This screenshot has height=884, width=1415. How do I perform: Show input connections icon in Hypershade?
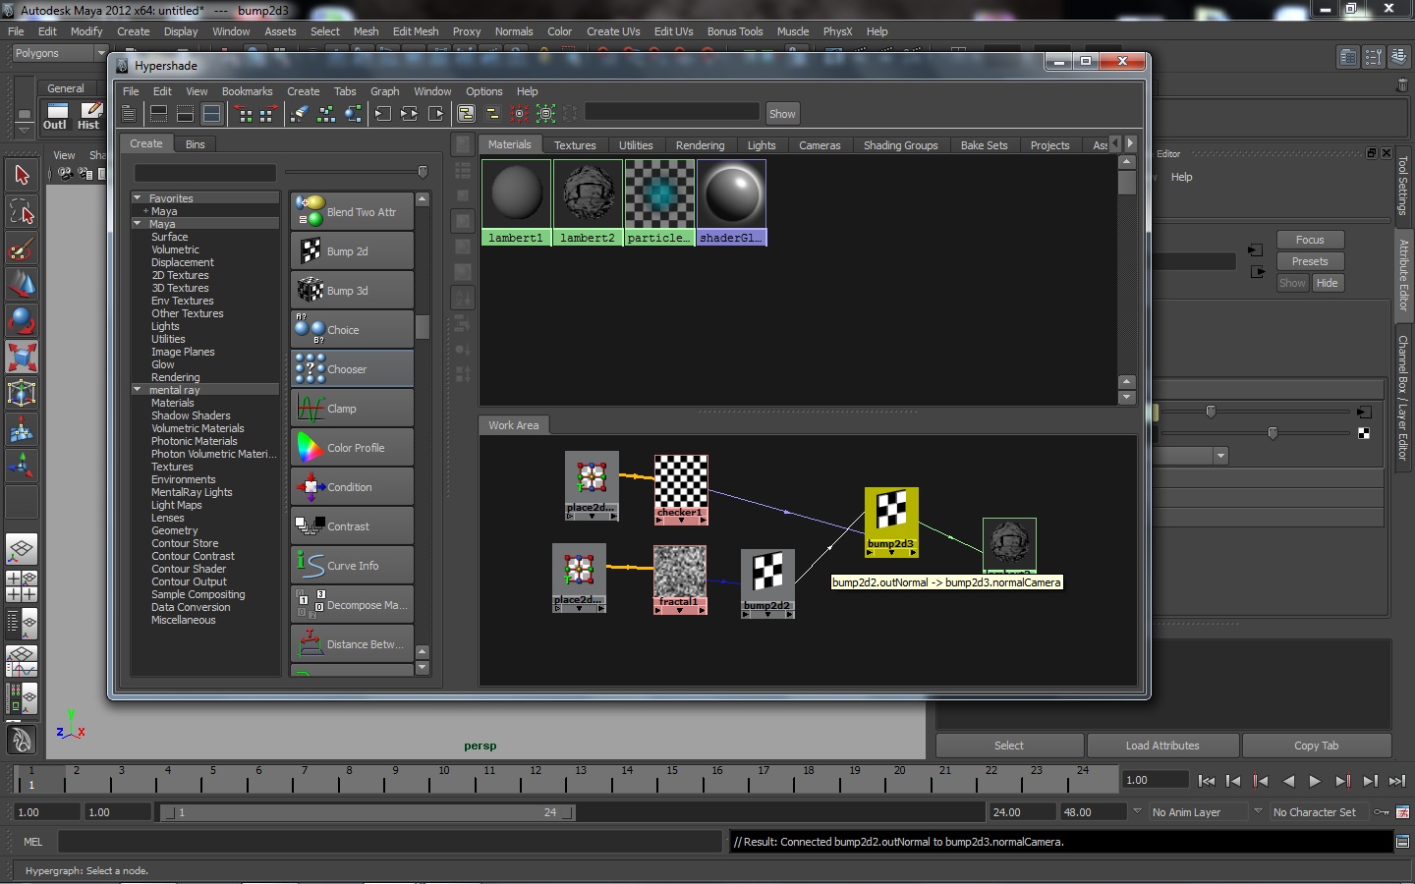(383, 114)
